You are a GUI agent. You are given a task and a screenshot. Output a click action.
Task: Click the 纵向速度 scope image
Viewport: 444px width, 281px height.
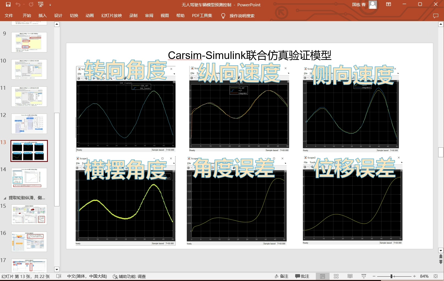point(239,109)
